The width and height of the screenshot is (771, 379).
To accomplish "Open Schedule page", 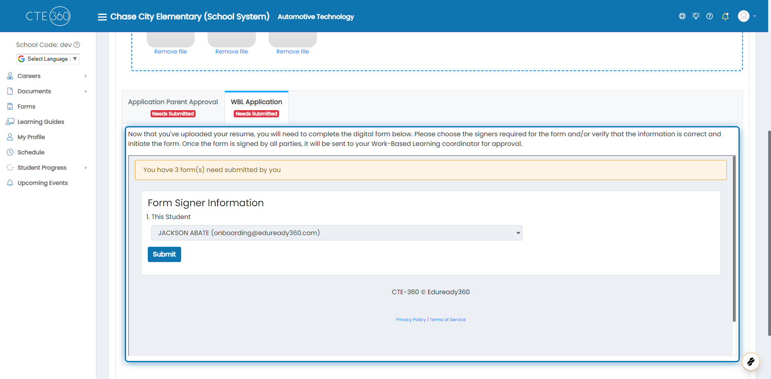I will tap(31, 152).
